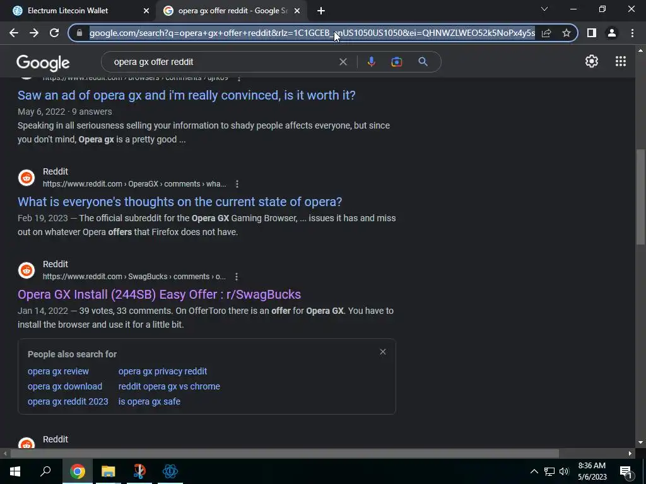Open 'Saw an ad of opera gx' result

[186, 95]
